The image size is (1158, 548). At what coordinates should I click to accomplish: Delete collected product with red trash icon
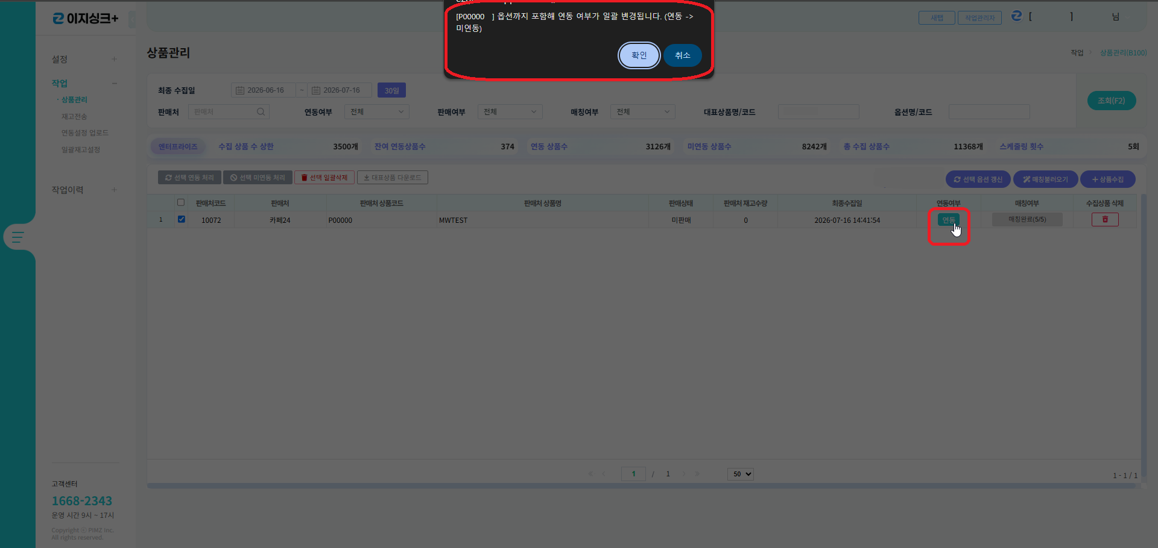tap(1105, 220)
